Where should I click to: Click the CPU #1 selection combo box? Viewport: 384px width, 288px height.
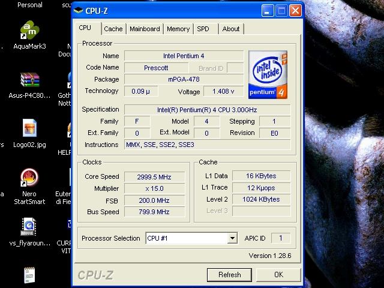(x=191, y=238)
